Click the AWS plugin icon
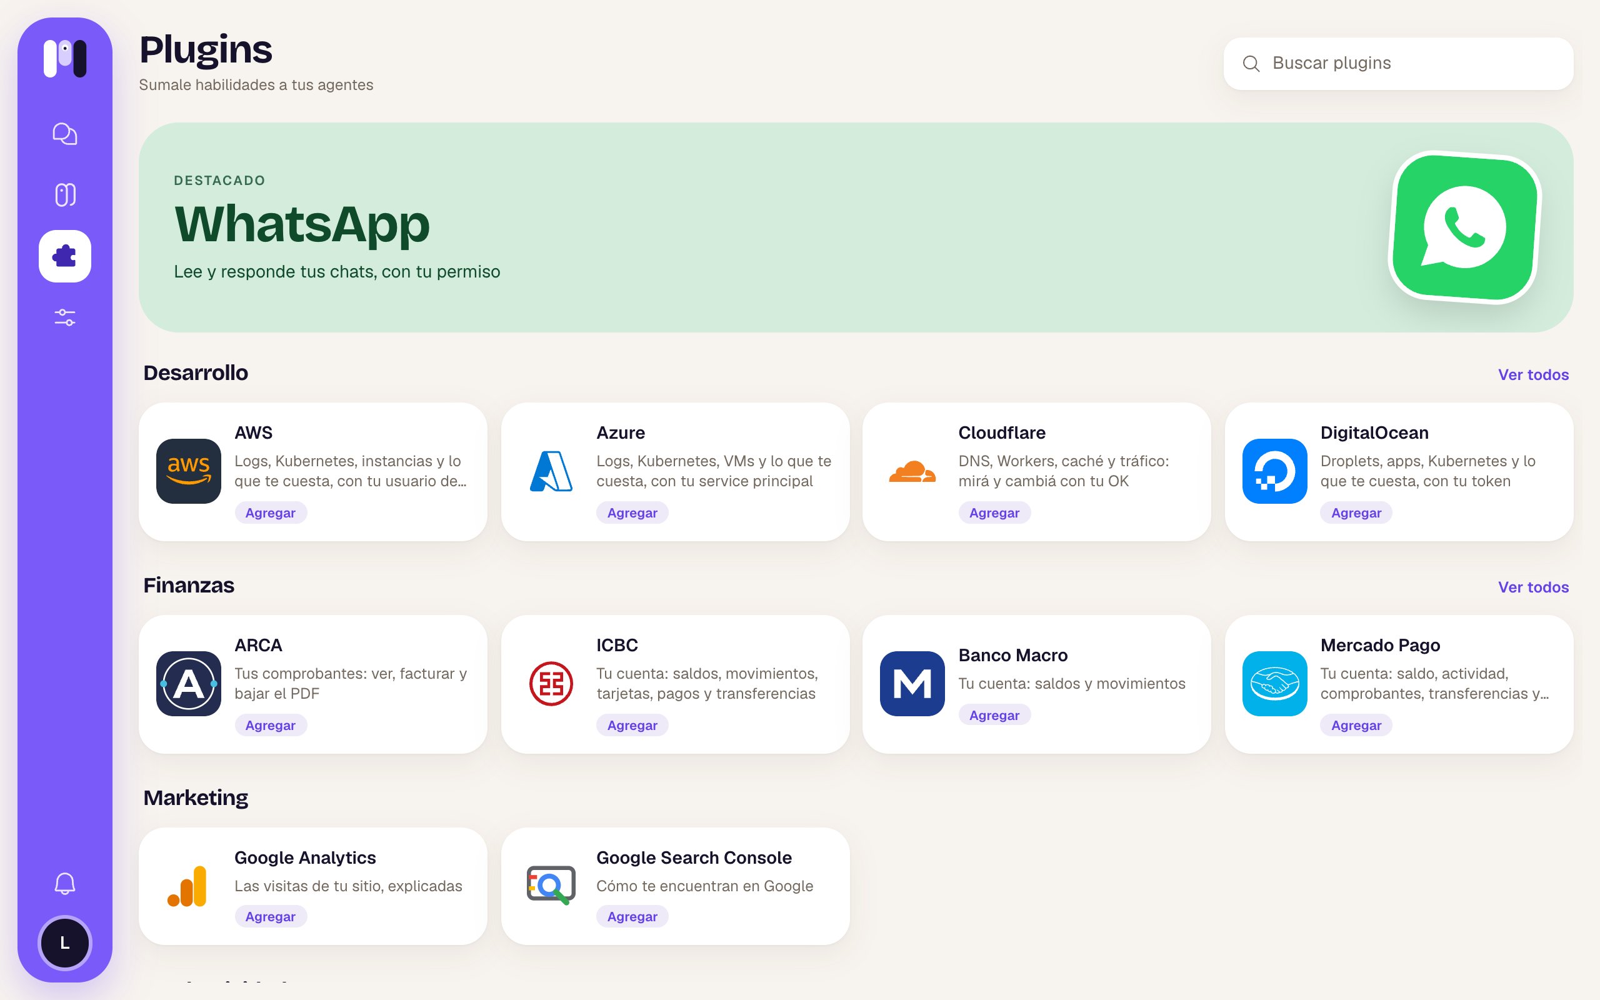 (188, 471)
